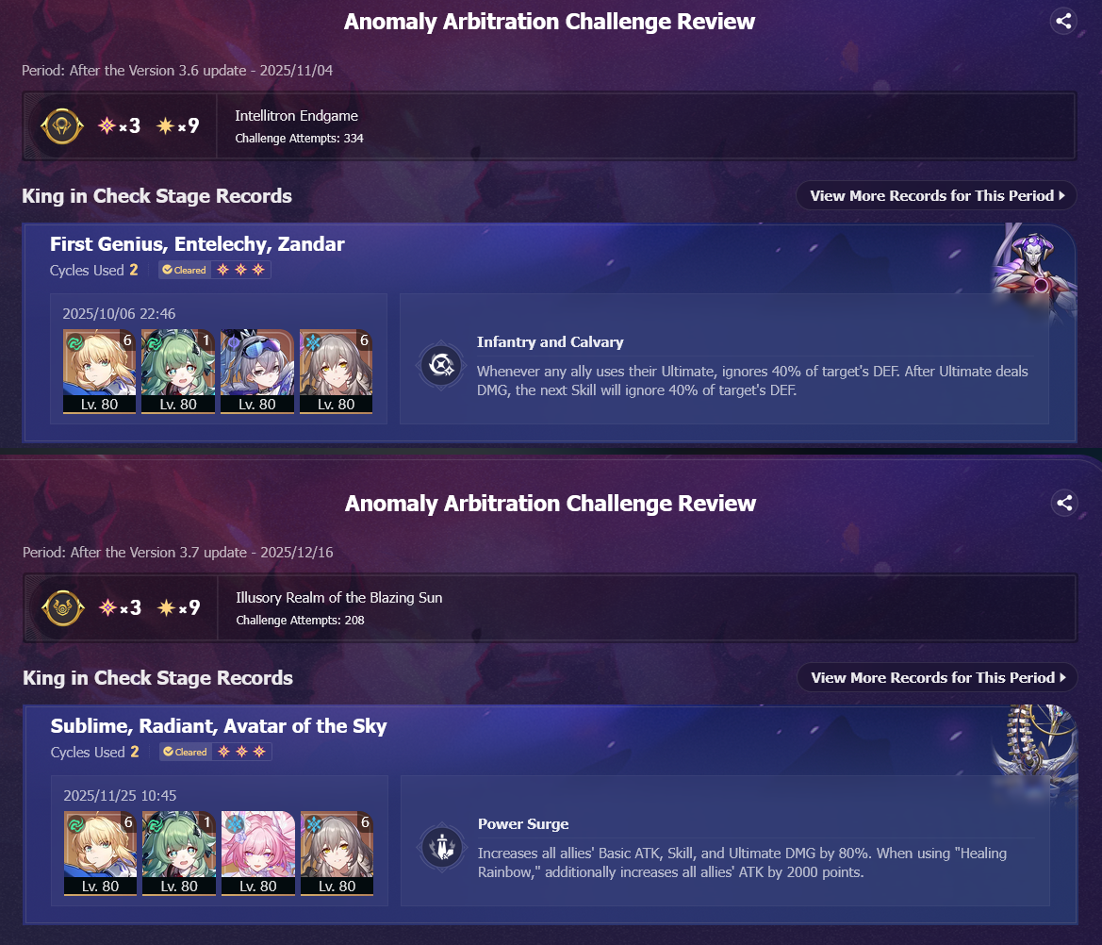Click the Infantry and Calvary buff icon
Viewport: 1102px width, 945px height.
(x=440, y=365)
